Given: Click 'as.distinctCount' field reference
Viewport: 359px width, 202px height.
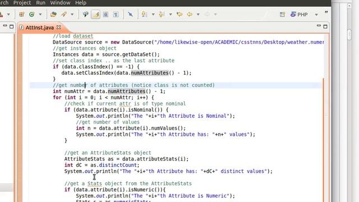Looking at the screenshot, I should 113,165.
